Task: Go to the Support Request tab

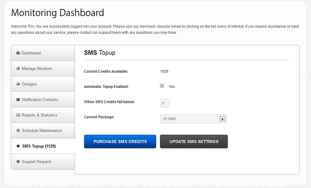Action: [43, 162]
